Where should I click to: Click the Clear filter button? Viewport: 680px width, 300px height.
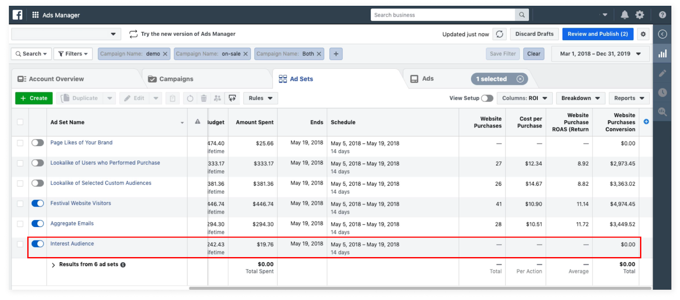[x=534, y=54]
